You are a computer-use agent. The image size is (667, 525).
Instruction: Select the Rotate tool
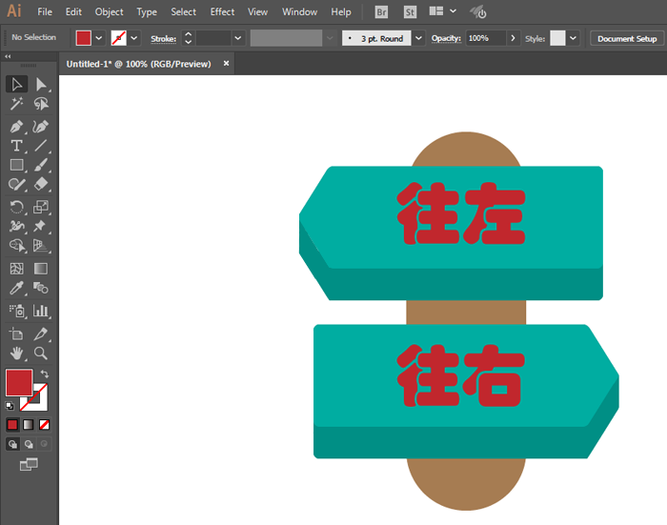click(17, 207)
